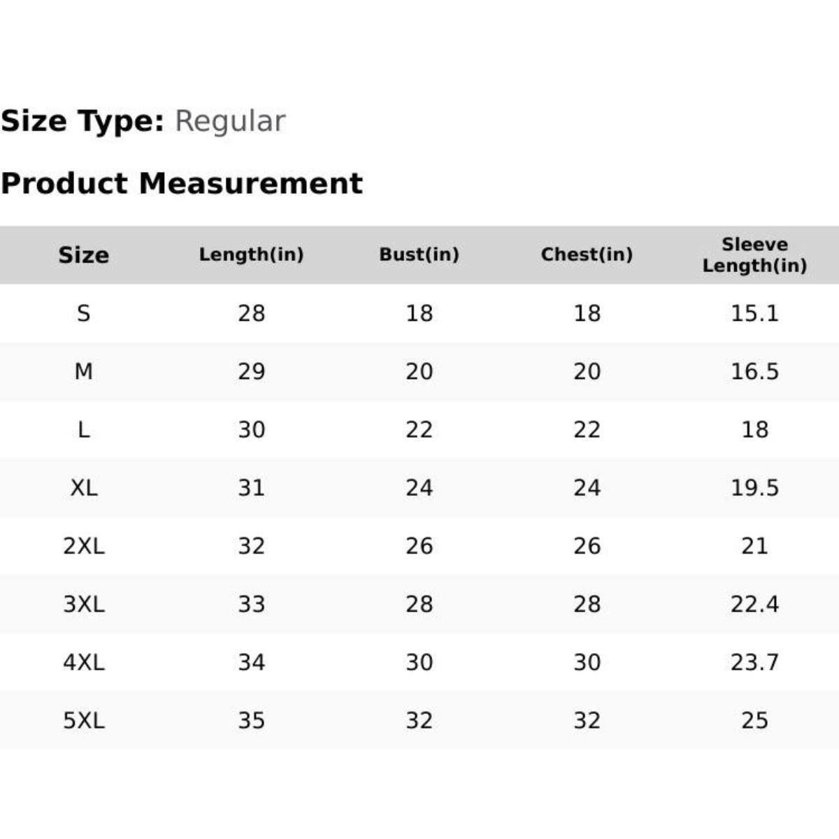Click the Bust(in) column header
The height and width of the screenshot is (839, 839).
pyautogui.click(x=419, y=254)
